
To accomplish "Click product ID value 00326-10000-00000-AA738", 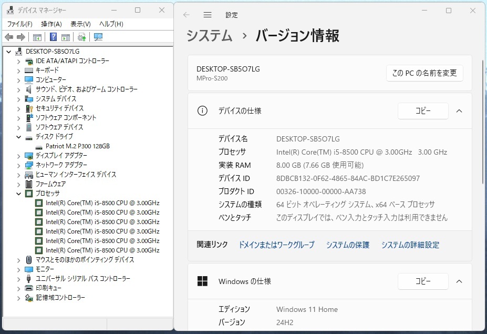I will [x=321, y=191].
